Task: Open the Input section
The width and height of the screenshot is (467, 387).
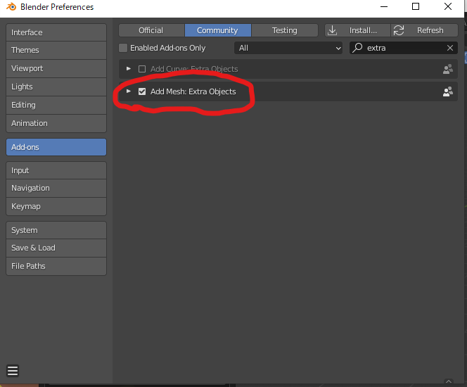Action: [x=56, y=170]
